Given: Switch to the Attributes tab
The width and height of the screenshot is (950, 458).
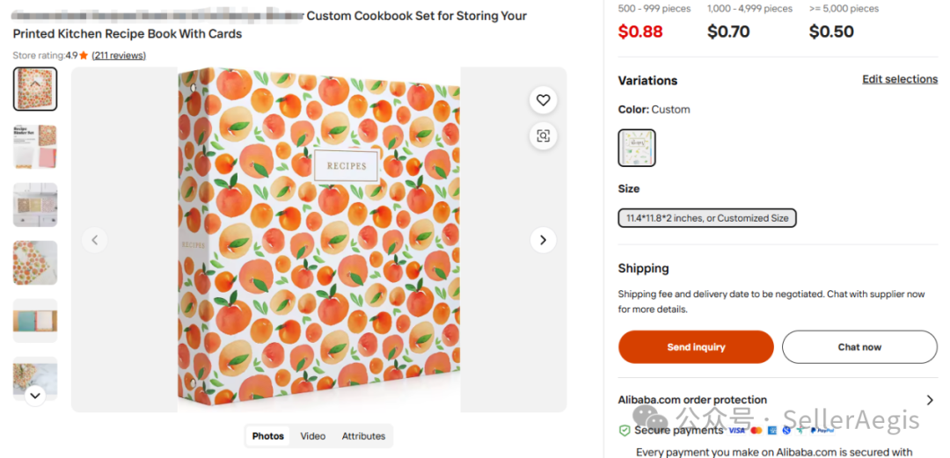Looking at the screenshot, I should point(363,436).
